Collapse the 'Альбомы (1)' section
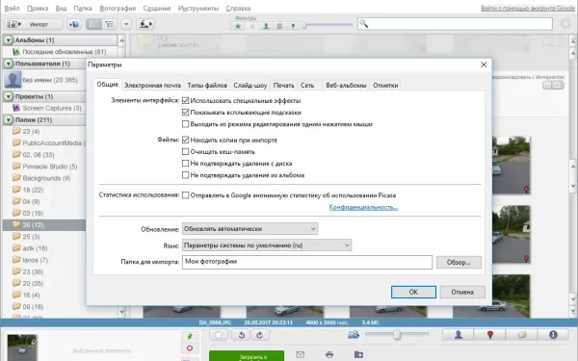The width and height of the screenshot is (578, 361). pyautogui.click(x=8, y=39)
